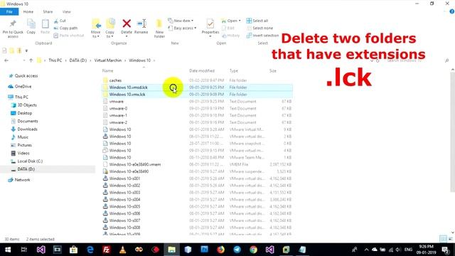This screenshot has width=455, height=256.
Task: Click the Select all command
Action: click(x=257, y=21)
